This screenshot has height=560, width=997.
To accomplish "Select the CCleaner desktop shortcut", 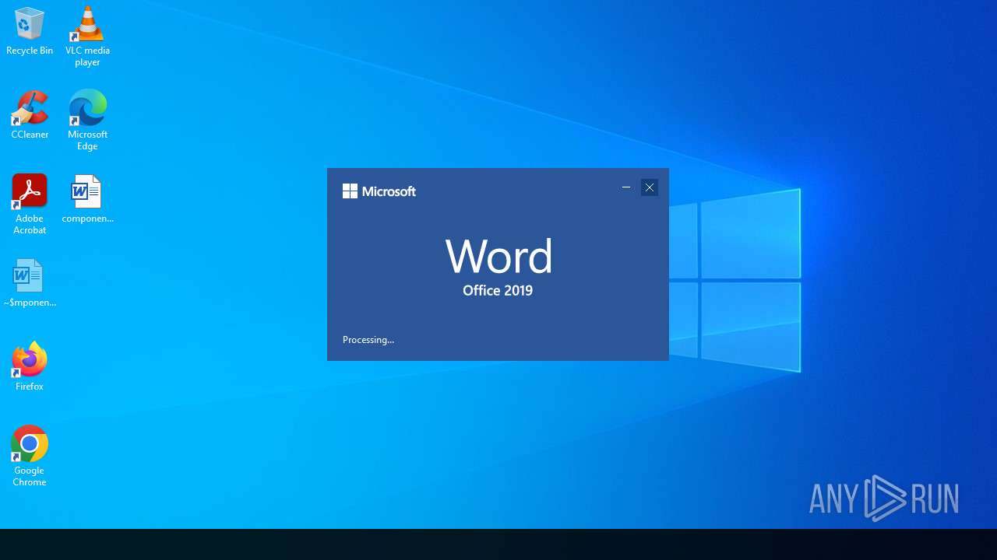I will tap(30, 115).
